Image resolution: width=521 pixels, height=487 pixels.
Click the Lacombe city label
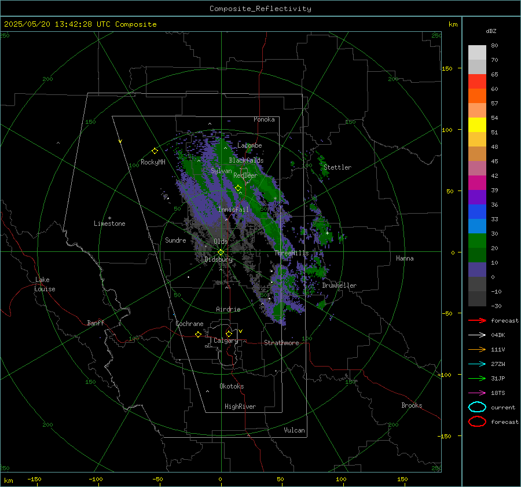pyautogui.click(x=250, y=145)
